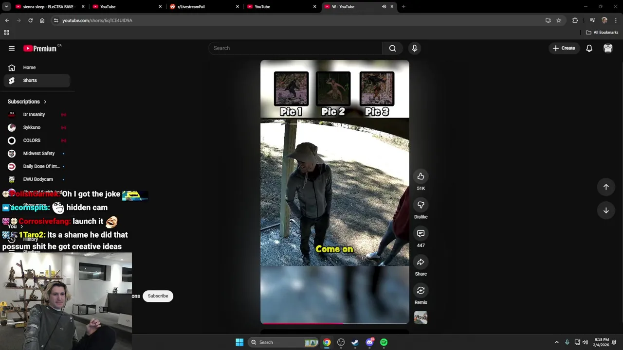Open a new tab with the plus button
623x350 pixels.
click(403, 7)
